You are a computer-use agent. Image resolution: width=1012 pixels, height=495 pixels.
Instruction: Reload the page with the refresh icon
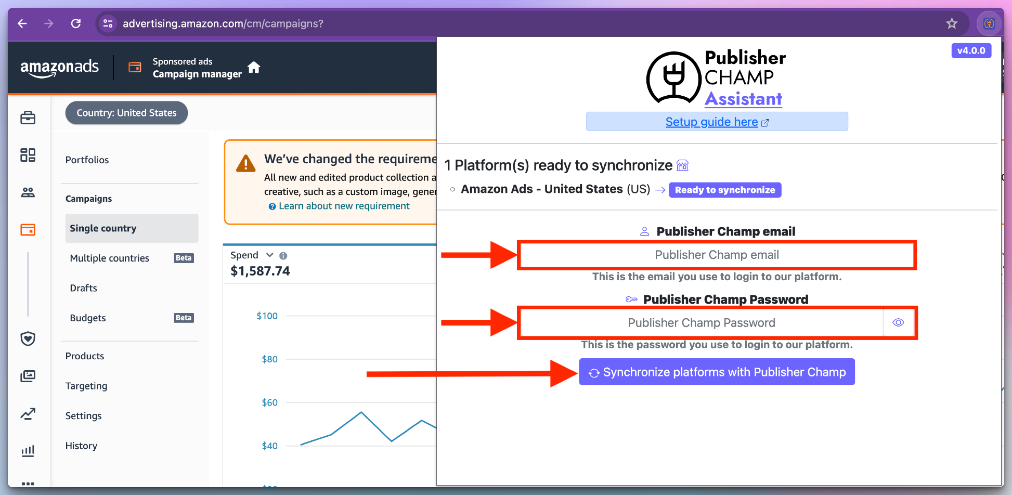(76, 24)
